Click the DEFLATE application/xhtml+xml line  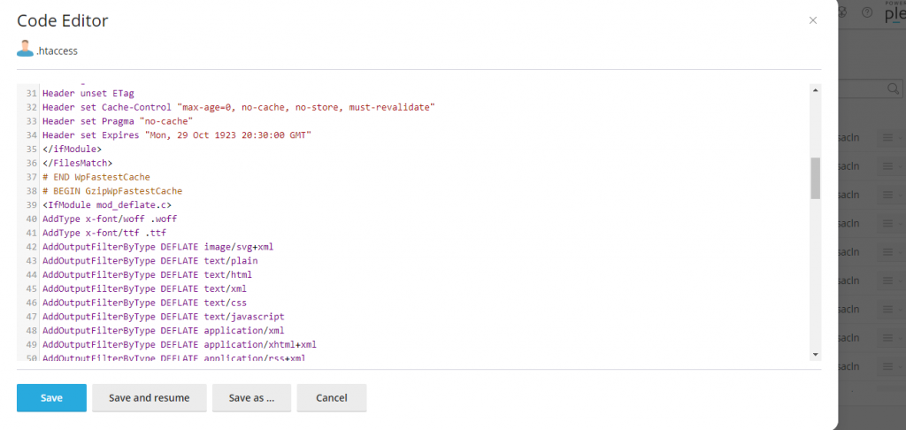click(x=179, y=344)
